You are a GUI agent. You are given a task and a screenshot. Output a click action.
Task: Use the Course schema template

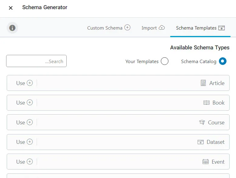point(24,122)
